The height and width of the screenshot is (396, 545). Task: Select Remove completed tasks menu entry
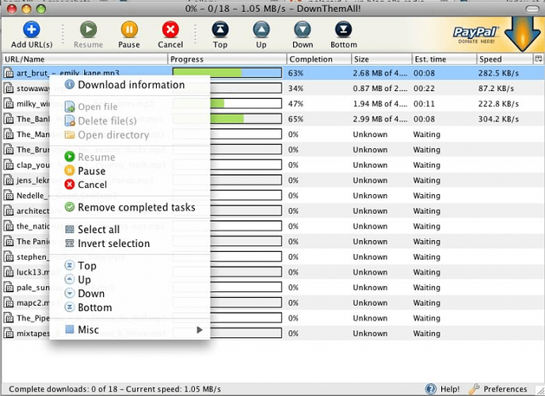tap(130, 208)
